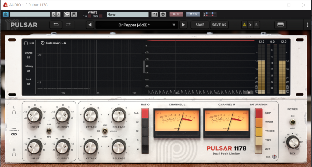This screenshot has height=167, width=312.
Task: Adjust the lower ATTACK knob
Action: tap(91, 147)
